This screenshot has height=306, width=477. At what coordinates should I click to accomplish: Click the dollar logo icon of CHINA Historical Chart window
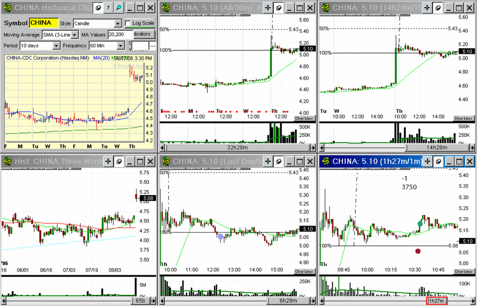coord(8,8)
